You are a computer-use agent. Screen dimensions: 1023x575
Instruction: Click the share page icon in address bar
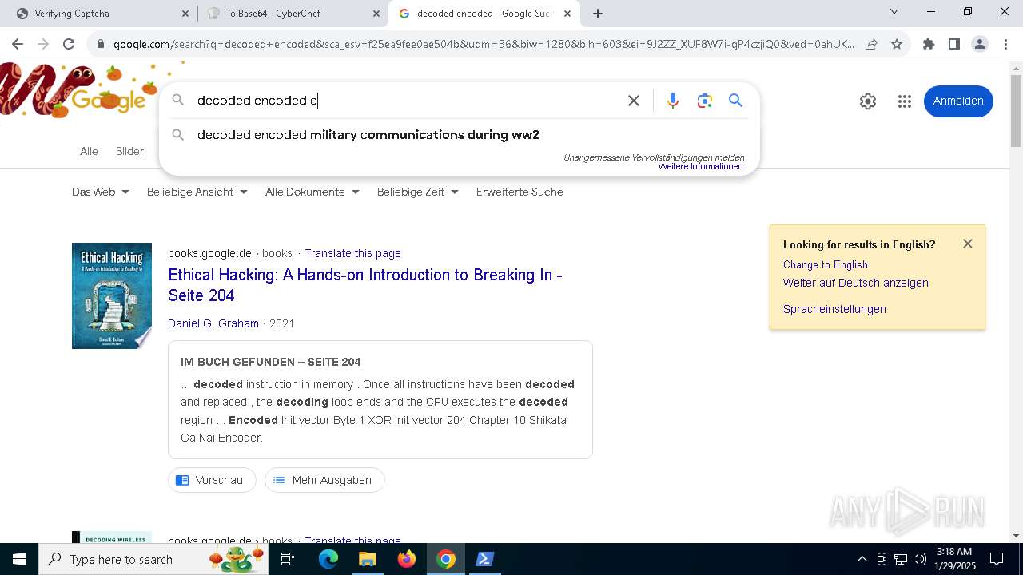871,44
